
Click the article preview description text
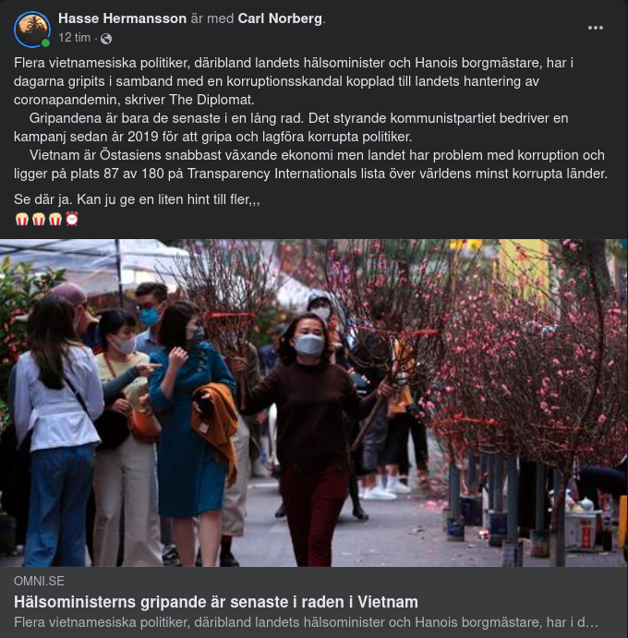[306, 622]
